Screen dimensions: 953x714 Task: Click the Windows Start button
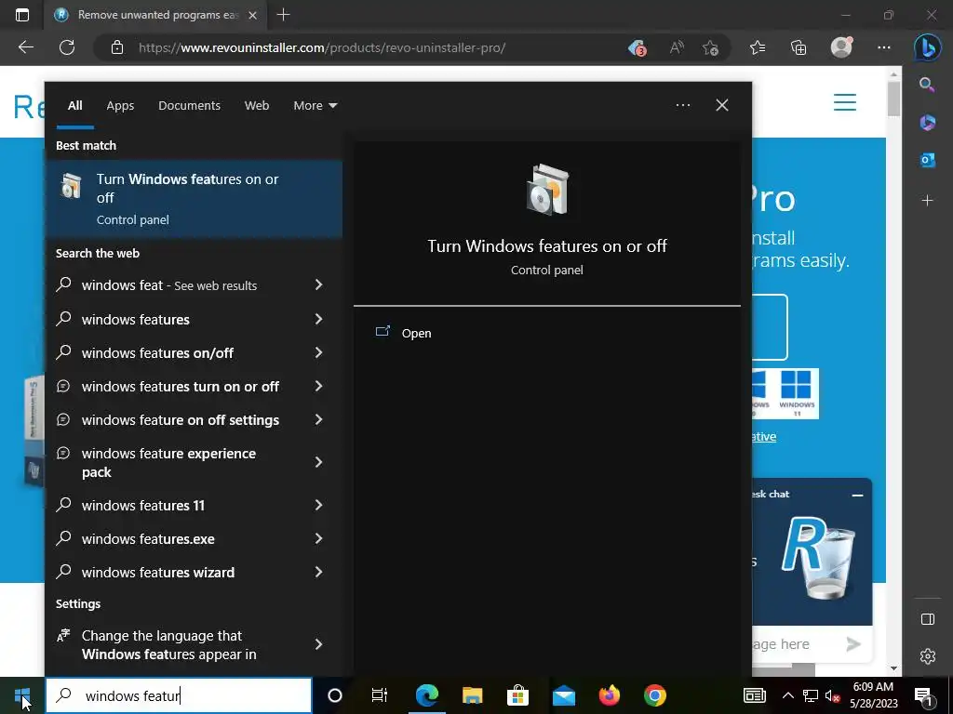[22, 695]
